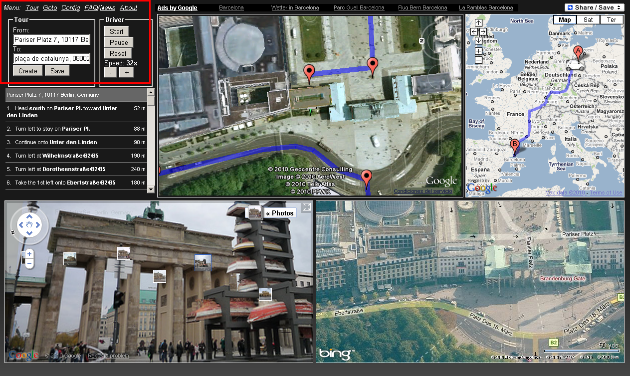Viewport: 630px width, 376px height.
Task: Open Condiciones del servicio link
Action: (422, 191)
